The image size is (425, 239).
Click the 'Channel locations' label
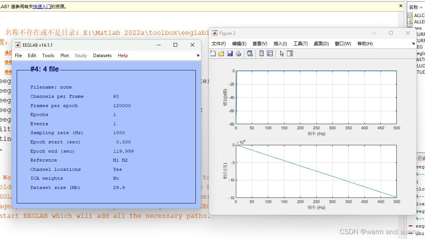(x=56, y=169)
